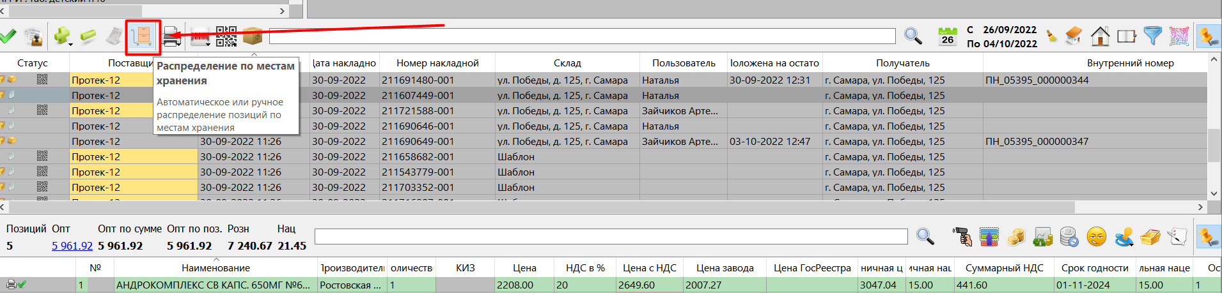Viewport: 1222px width, 293px height.
Task: Click the green checkmark icon in the toolbar
Action: [8, 36]
